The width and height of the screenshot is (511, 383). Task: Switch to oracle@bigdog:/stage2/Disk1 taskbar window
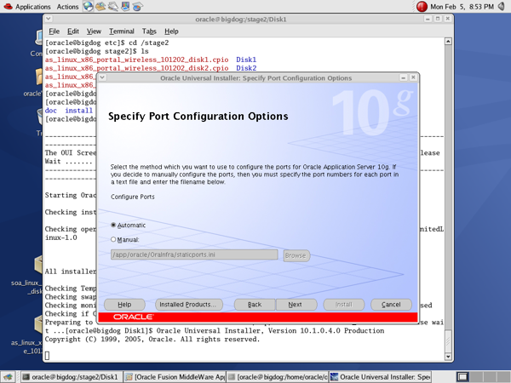[x=72, y=377]
